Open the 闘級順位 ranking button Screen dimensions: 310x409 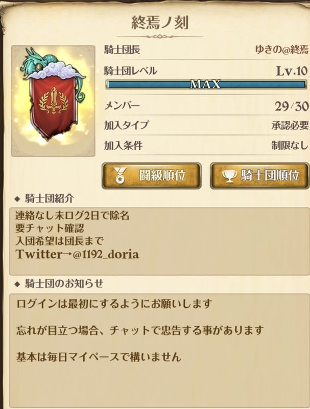(x=151, y=175)
